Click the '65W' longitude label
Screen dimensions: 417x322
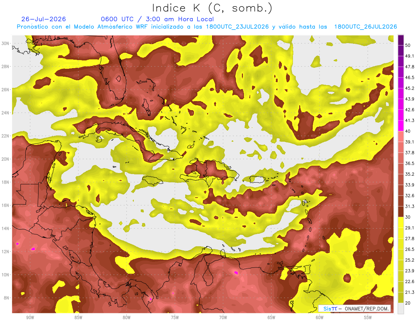pyautogui.click(x=271, y=318)
